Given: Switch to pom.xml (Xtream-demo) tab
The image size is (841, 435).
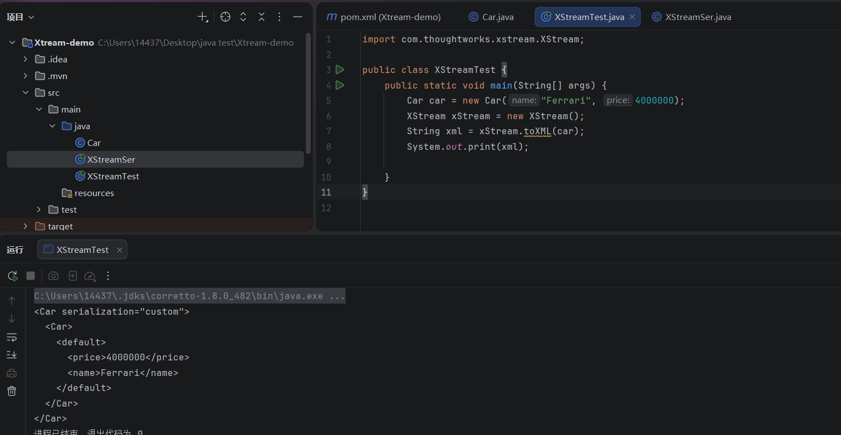Looking at the screenshot, I should [x=384, y=17].
